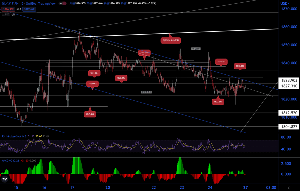The width and height of the screenshot is (300, 191).
Task: Click 1850.000 on the price scale
Action: [289, 45]
